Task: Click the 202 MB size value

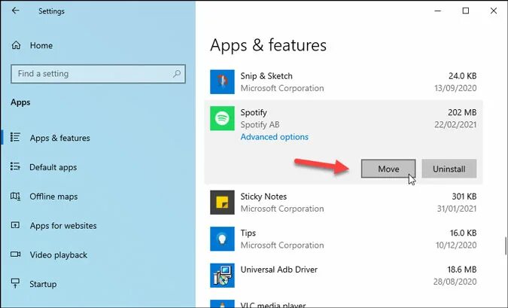Action: pos(462,112)
